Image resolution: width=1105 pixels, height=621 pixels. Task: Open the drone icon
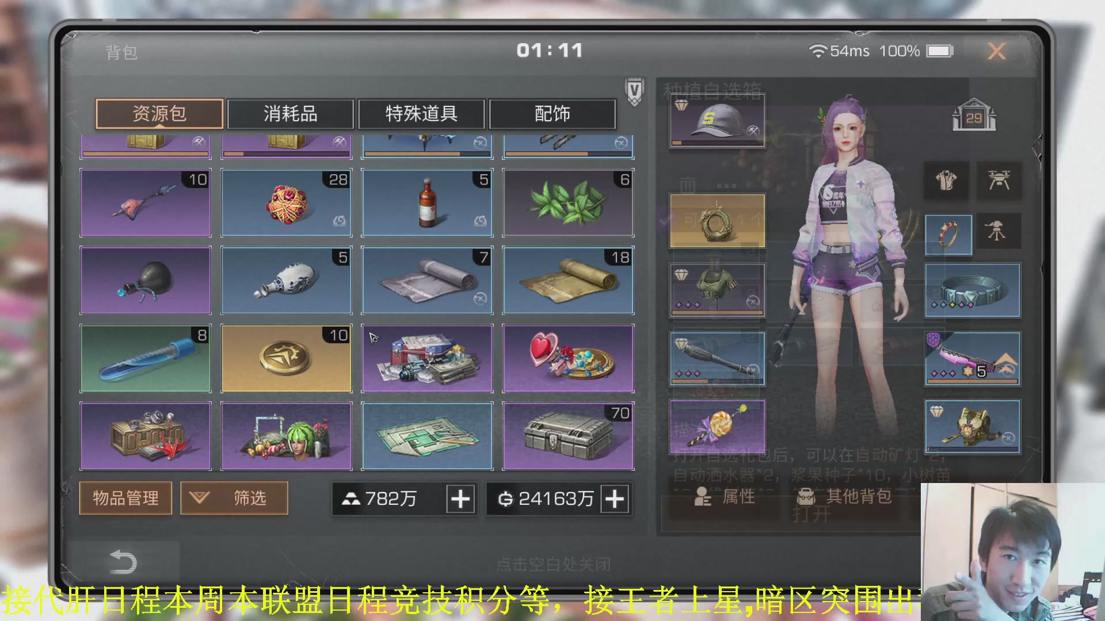[999, 180]
